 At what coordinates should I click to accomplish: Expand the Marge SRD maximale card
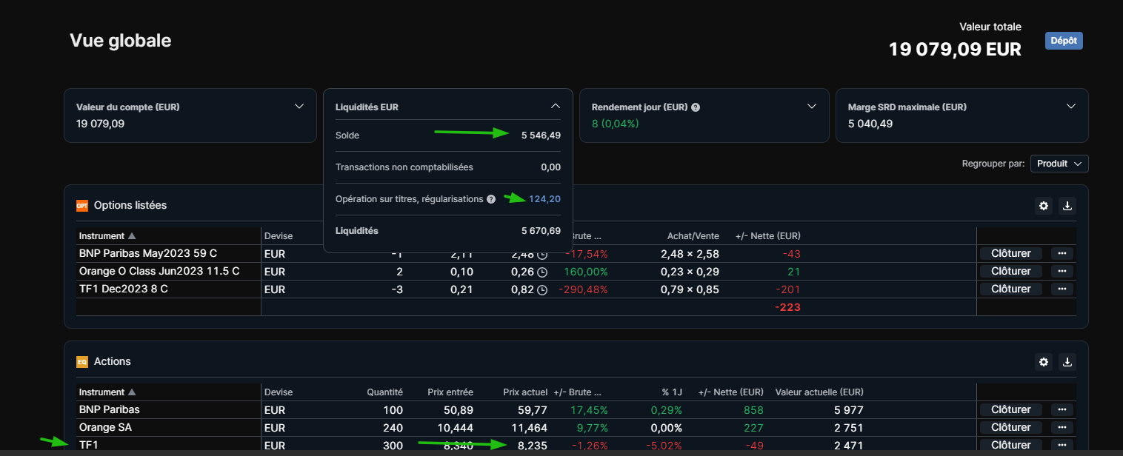point(1070,107)
